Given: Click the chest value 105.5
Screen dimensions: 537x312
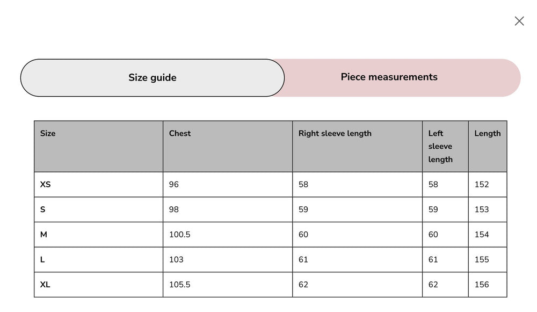Looking at the screenshot, I should click(179, 285).
